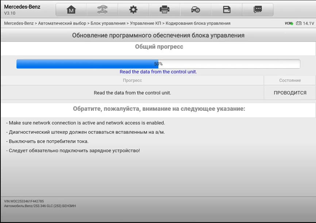This screenshot has height=223, width=316.
Task: Open settings gear icon
Action: coord(134,9)
